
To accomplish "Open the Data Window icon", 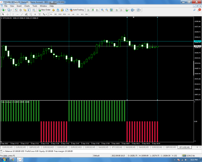I will click(20, 10).
